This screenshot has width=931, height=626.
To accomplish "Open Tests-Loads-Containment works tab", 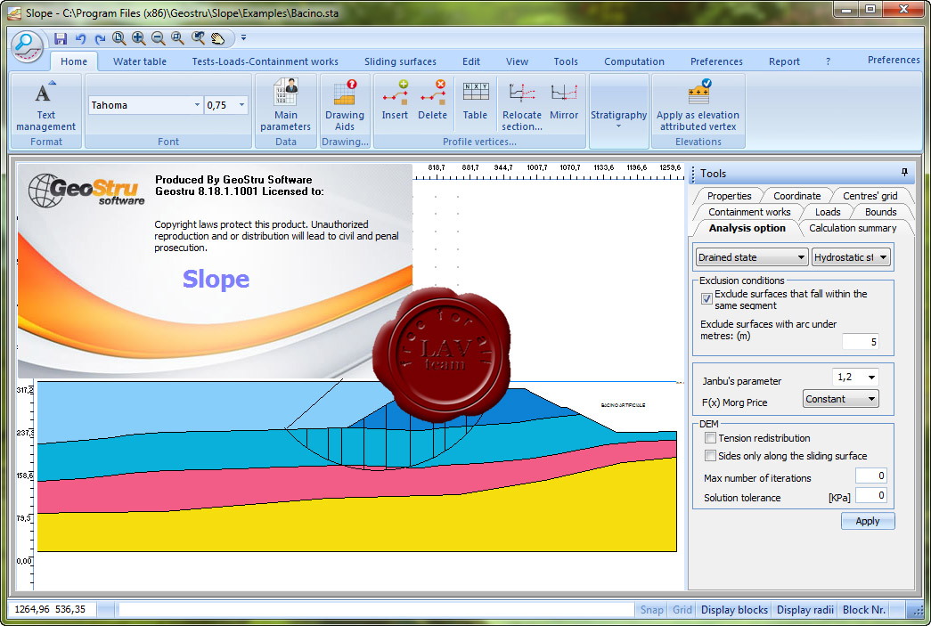I will click(265, 61).
